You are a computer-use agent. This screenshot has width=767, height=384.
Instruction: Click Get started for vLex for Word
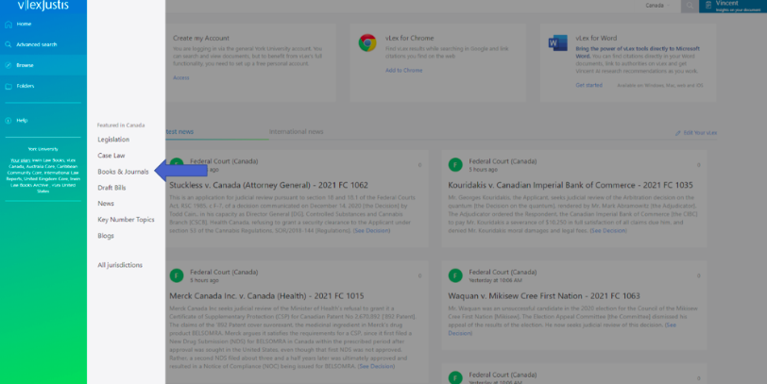(589, 85)
